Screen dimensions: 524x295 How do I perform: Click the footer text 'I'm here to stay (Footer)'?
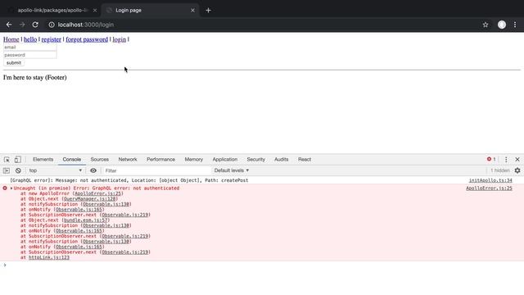click(x=35, y=78)
